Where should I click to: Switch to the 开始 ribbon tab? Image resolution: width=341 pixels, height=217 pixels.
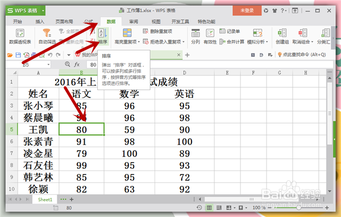click(18, 22)
